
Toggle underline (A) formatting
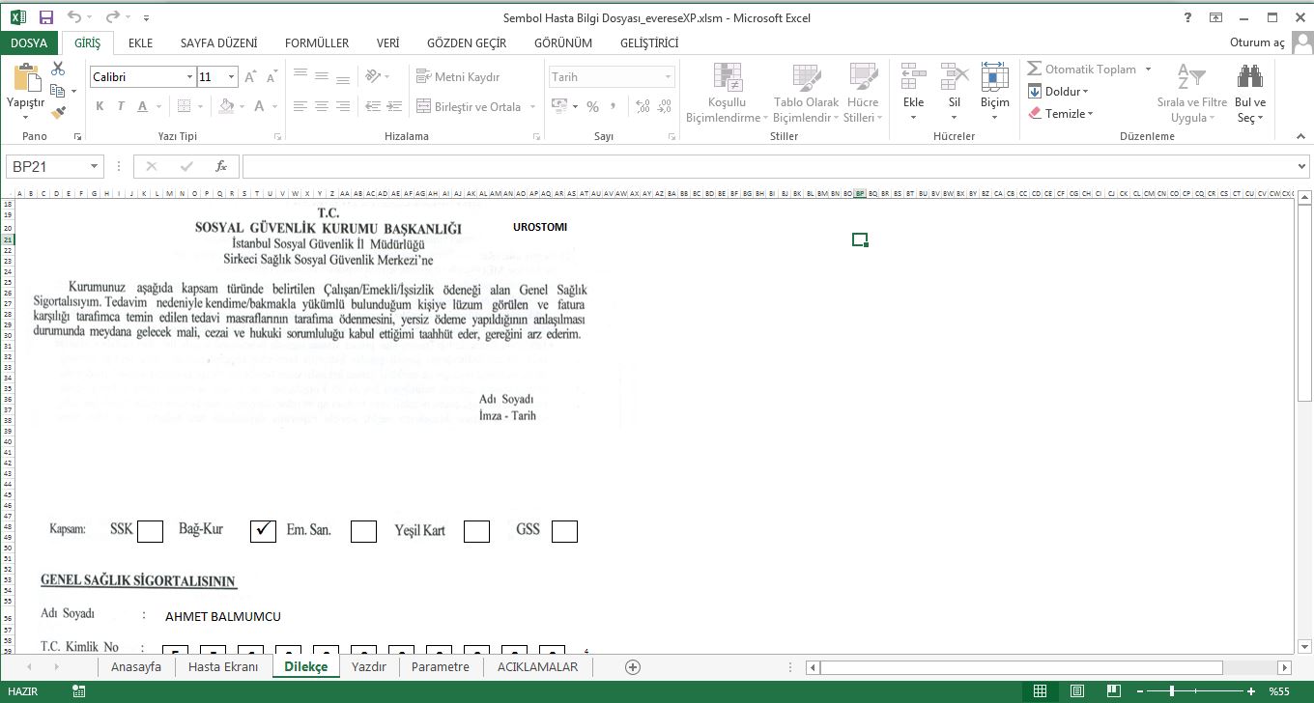pyautogui.click(x=143, y=106)
